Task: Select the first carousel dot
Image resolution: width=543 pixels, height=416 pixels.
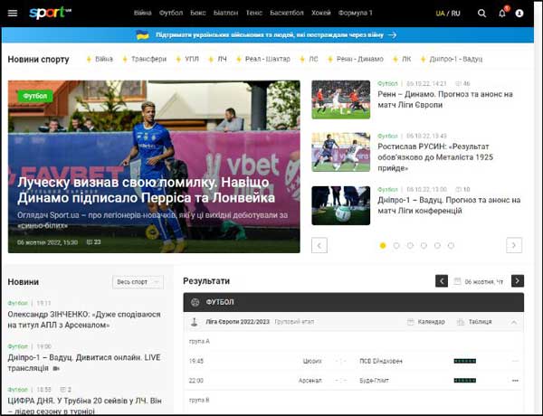Action: [x=383, y=245]
